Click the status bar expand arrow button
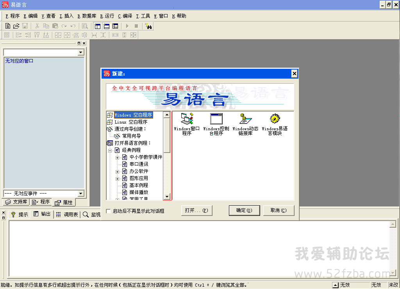The height and width of the screenshot is (289, 400). 336,285
